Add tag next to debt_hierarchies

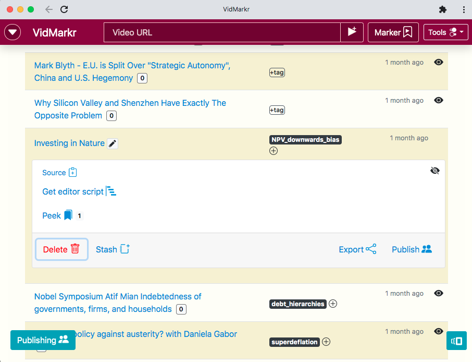333,304
